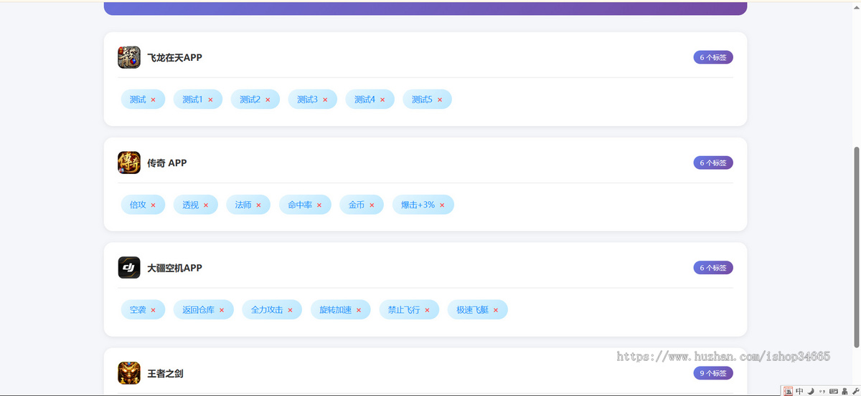Select the 飞龙在天APP title
The width and height of the screenshot is (861, 396).
point(174,57)
